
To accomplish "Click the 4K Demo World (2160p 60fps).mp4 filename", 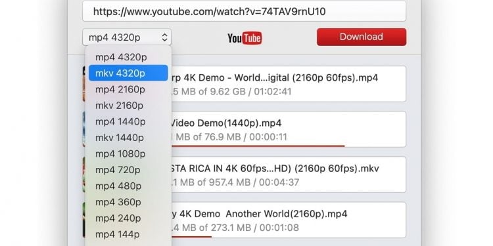I will coord(275,78).
